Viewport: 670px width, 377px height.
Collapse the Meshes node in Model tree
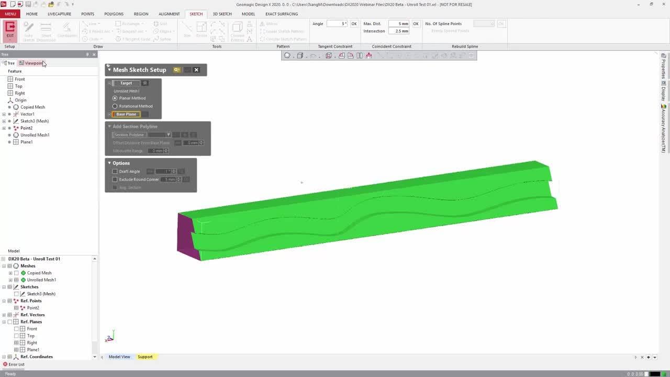tap(4, 266)
